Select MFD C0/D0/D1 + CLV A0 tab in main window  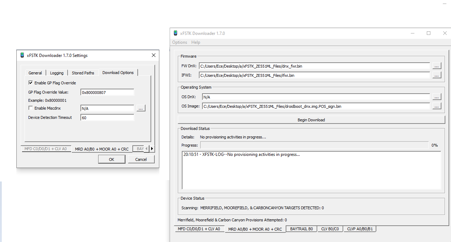coord(199,229)
